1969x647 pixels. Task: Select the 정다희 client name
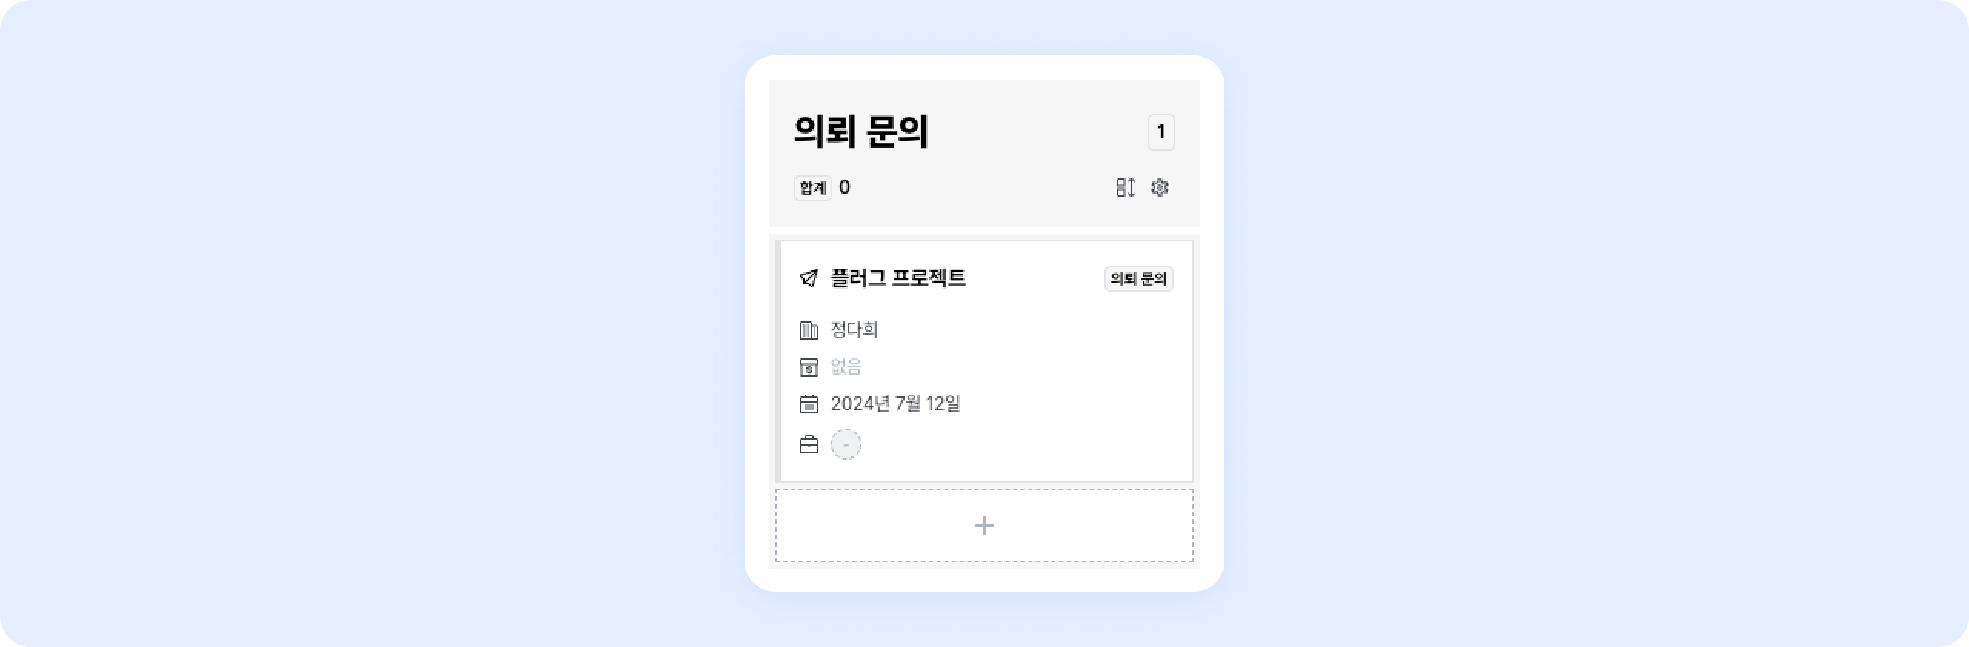click(854, 330)
